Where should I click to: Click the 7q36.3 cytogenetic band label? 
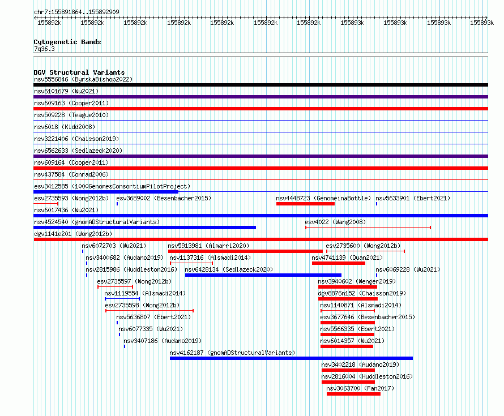pyautogui.click(x=44, y=49)
